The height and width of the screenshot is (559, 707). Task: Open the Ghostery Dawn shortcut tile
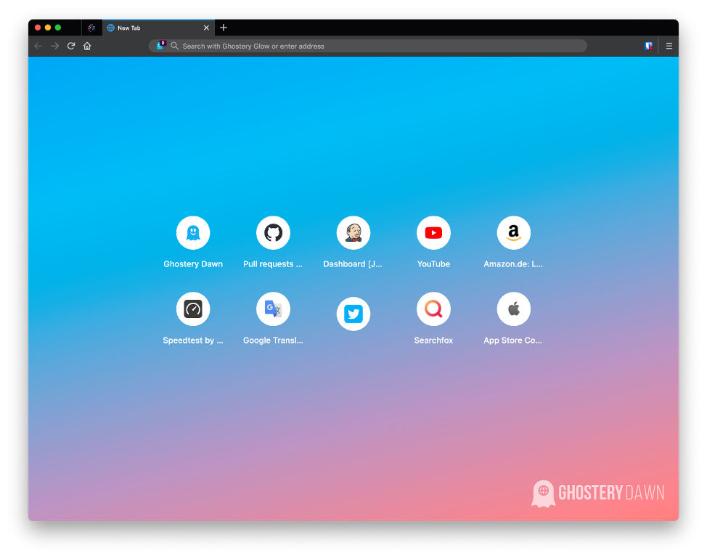coord(193,232)
